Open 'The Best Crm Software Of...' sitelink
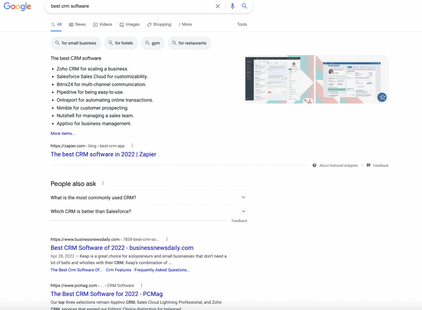422x310 pixels. point(77,270)
